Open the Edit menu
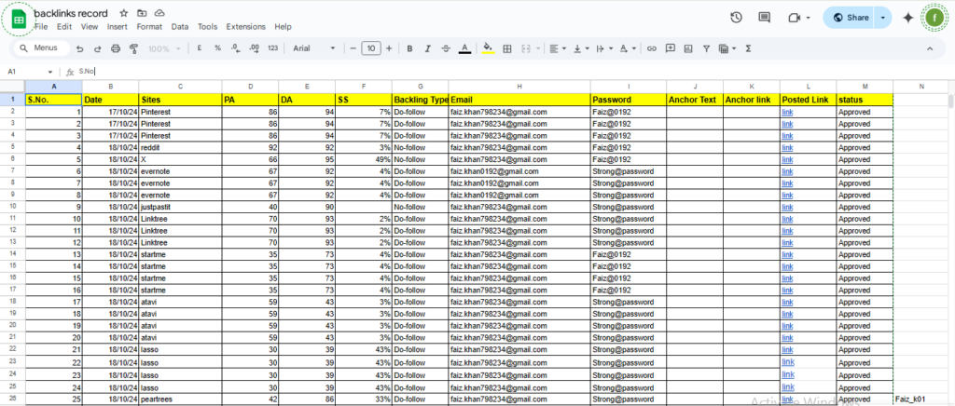This screenshot has height=406, width=955. (x=64, y=27)
